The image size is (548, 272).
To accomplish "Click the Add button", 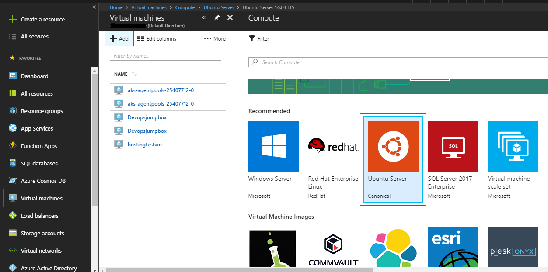I will click(x=119, y=39).
